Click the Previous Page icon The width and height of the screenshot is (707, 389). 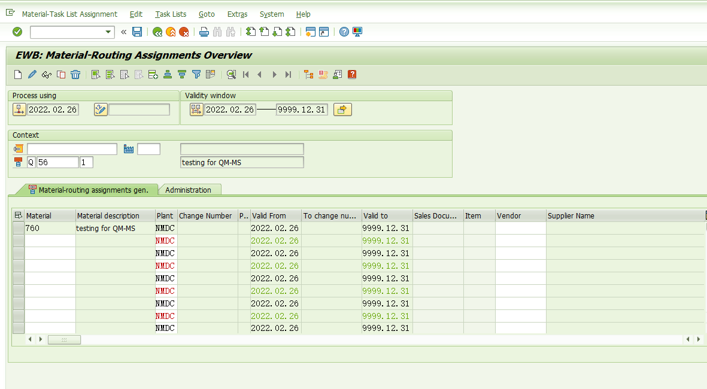(264, 32)
